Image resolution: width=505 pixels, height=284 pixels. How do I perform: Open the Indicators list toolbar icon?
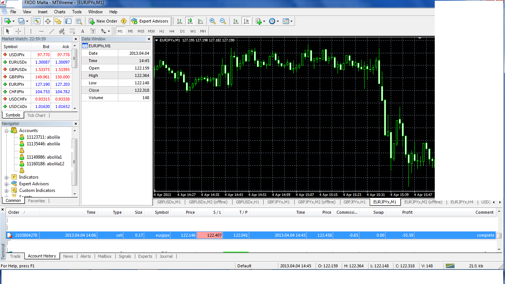[x=258, y=21]
